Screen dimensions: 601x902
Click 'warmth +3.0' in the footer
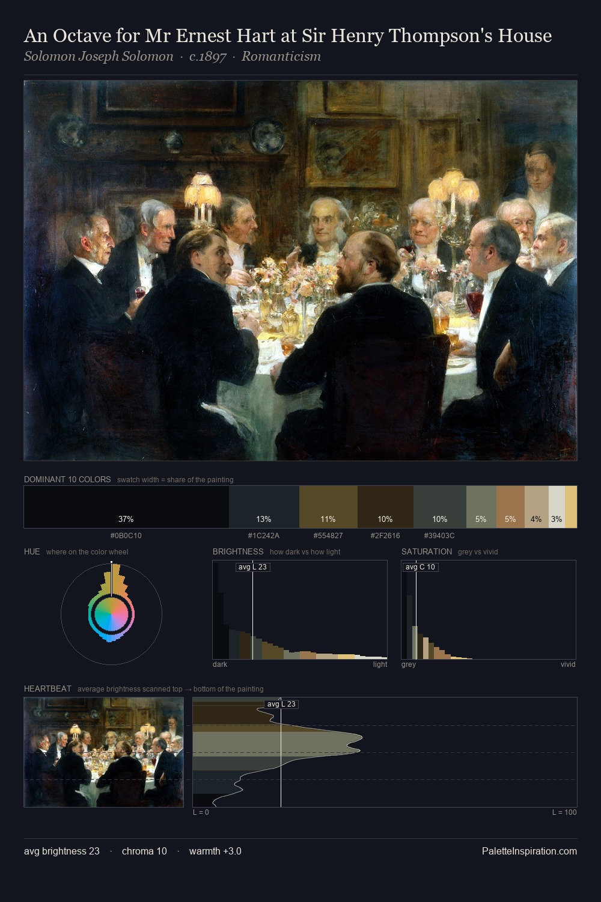coord(215,851)
